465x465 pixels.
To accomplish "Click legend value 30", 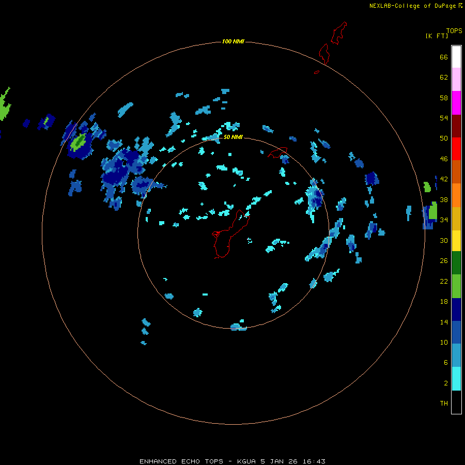I will [444, 240].
